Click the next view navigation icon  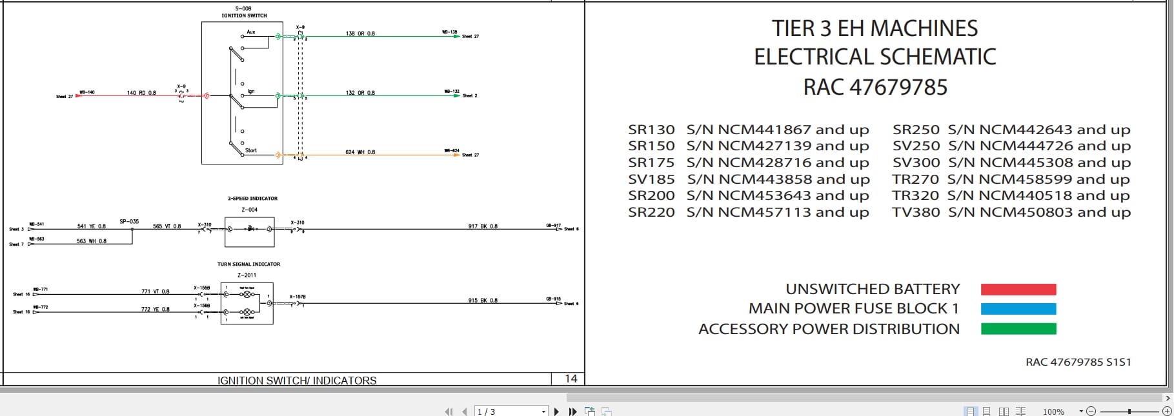pos(606,411)
